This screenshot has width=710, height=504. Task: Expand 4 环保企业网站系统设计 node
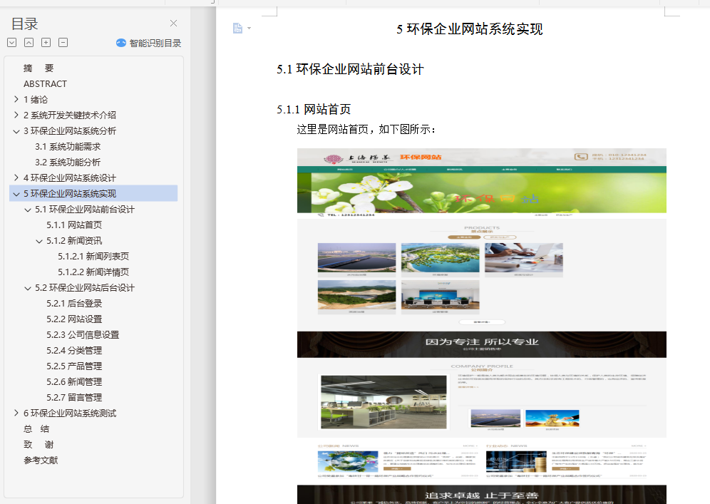coord(16,178)
